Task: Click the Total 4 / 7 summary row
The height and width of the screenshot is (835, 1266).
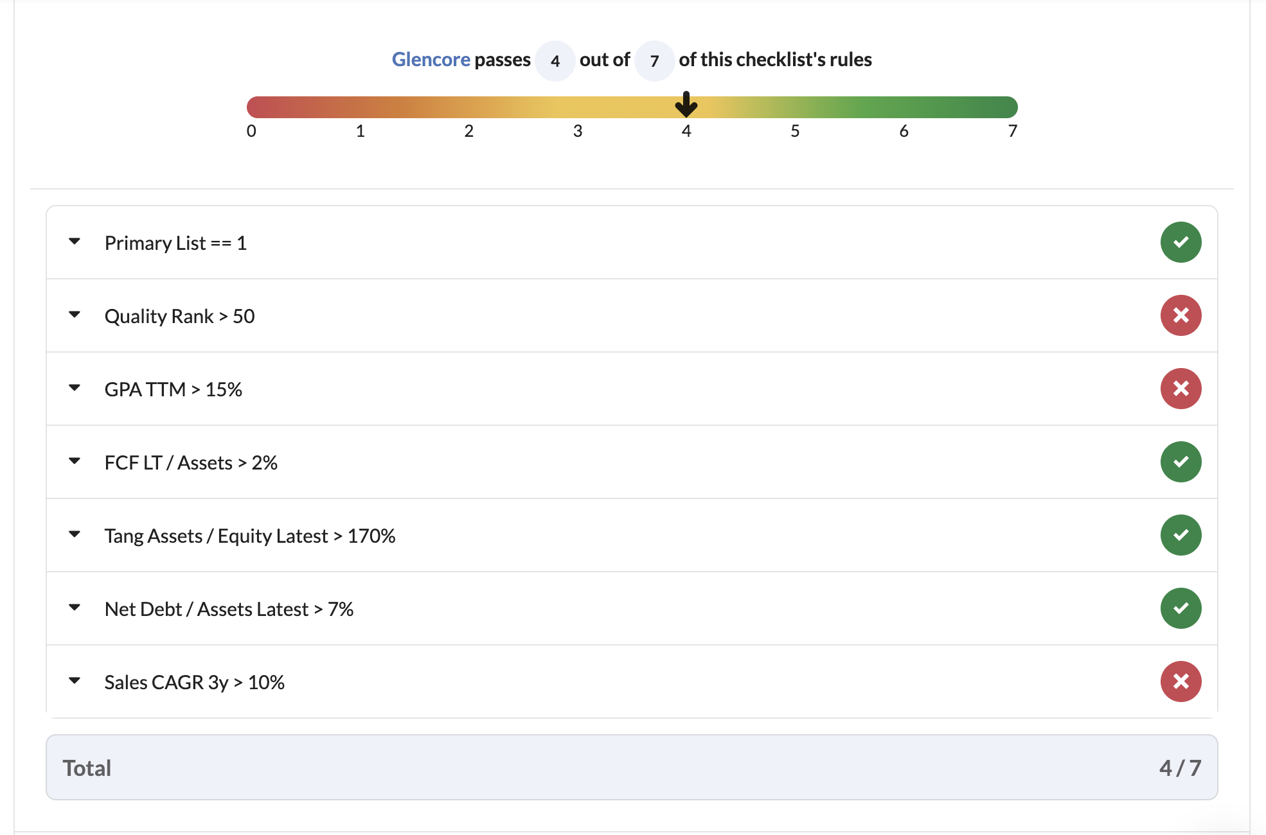Action: click(x=632, y=768)
